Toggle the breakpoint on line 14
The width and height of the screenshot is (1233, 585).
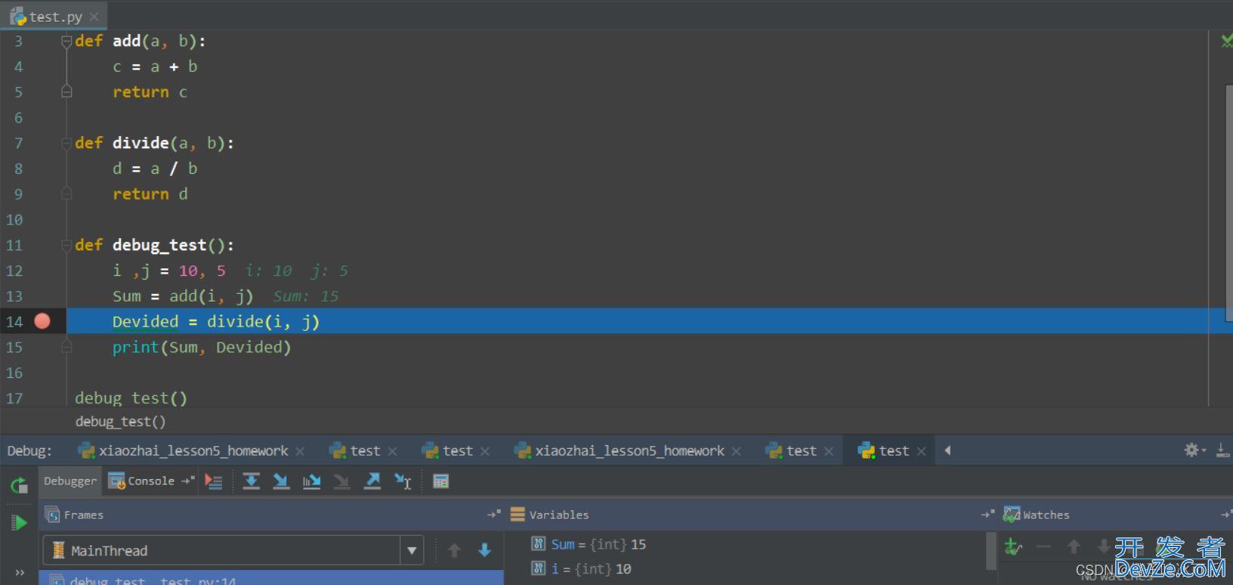[42, 321]
